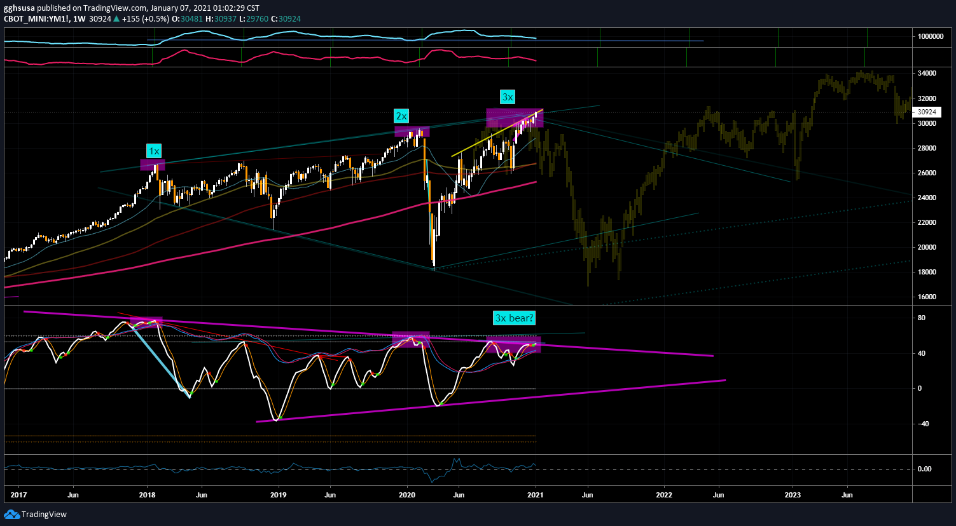Image resolution: width=956 pixels, height=526 pixels.
Task: Click the 34000 price axis label
Action: click(927, 74)
